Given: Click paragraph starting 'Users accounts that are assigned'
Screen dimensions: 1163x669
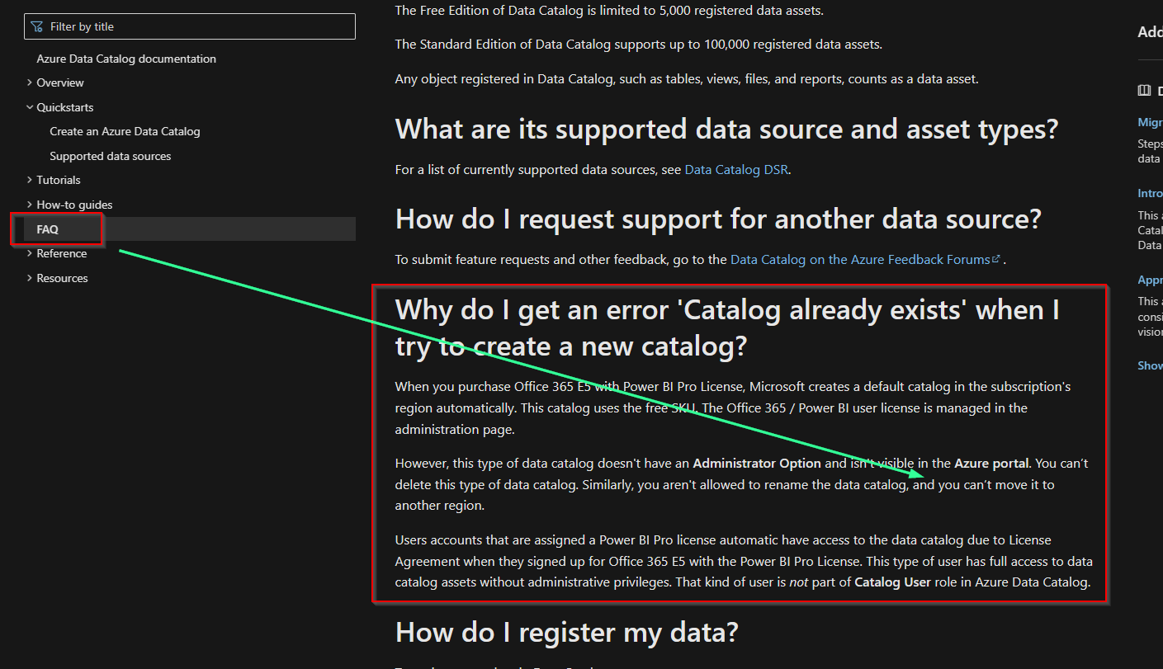Looking at the screenshot, I should [744, 561].
